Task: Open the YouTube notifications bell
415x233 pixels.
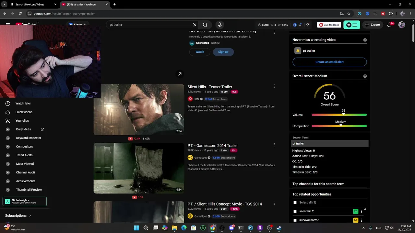Action: pos(390,25)
